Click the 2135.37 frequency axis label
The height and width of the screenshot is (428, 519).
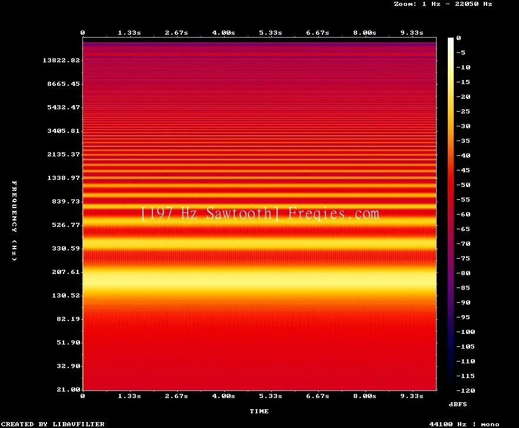[x=64, y=154]
